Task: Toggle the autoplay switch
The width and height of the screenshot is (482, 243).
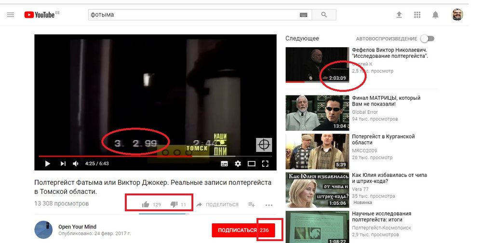Action: tap(427, 39)
